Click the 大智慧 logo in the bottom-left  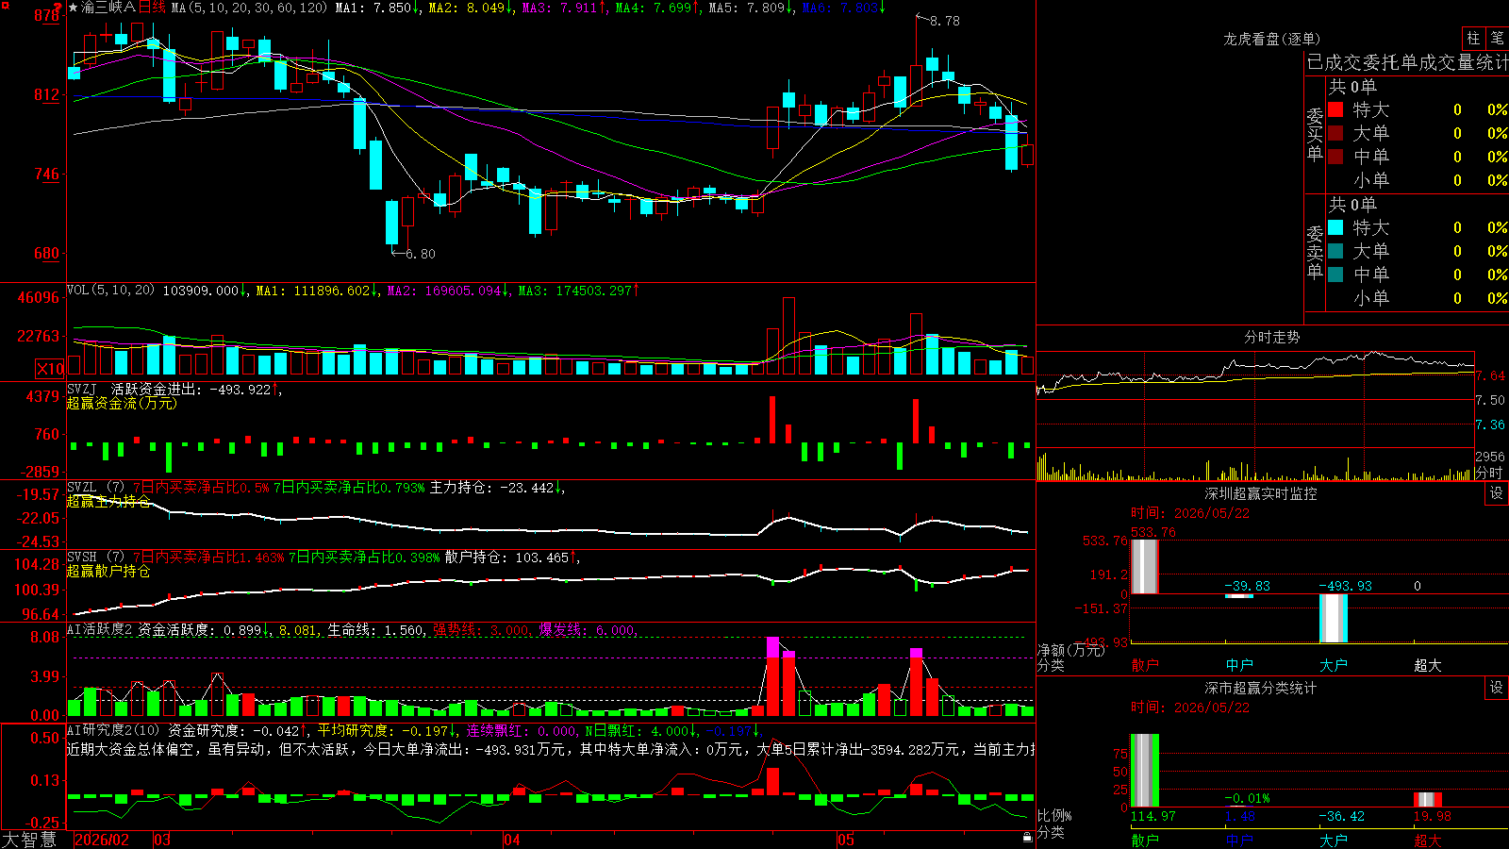pos(29,840)
